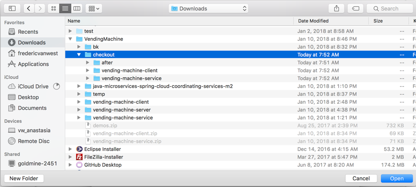Screen dimensions: 416x187
Task: Expand the test folder
Action: (x=70, y=31)
